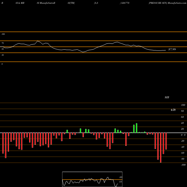The width and height of the screenshot is (187, 187).
Task: Click the overlapping MR value label near 80
Action: [173, 110]
